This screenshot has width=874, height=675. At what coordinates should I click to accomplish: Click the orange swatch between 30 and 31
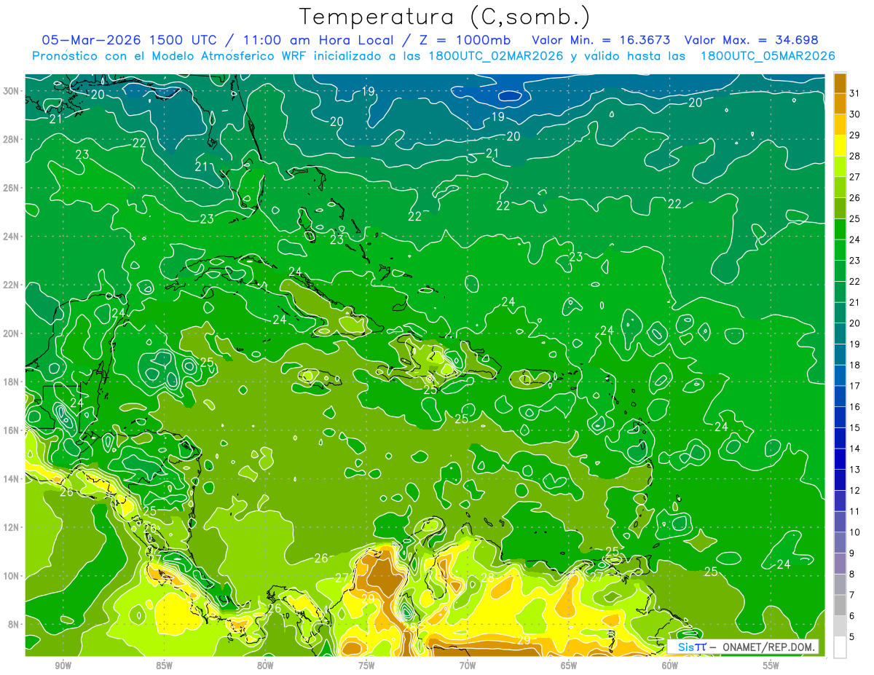[840, 103]
